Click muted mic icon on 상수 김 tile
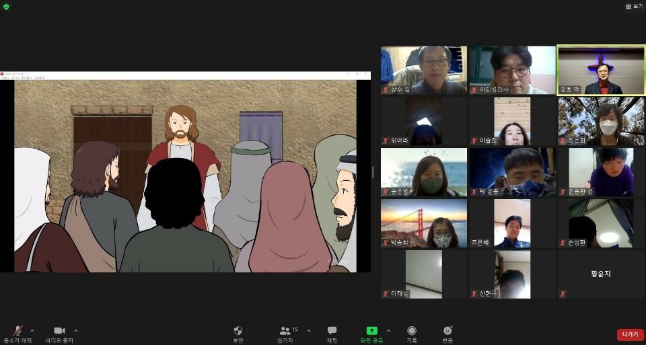This screenshot has width=646, height=345. coord(386,89)
